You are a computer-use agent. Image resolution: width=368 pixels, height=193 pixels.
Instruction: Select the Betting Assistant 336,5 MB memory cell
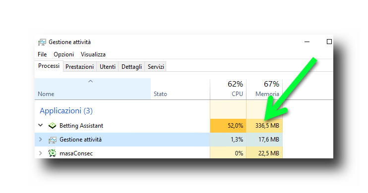point(264,126)
